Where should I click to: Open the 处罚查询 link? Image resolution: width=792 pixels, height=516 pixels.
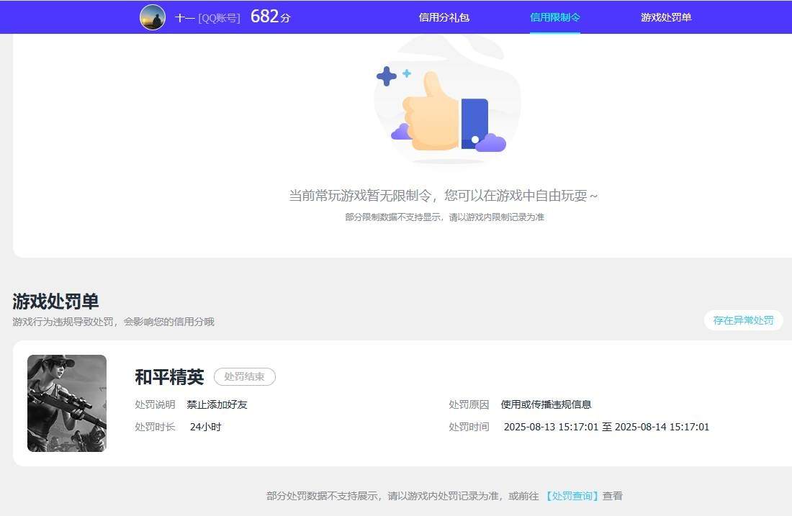point(571,496)
